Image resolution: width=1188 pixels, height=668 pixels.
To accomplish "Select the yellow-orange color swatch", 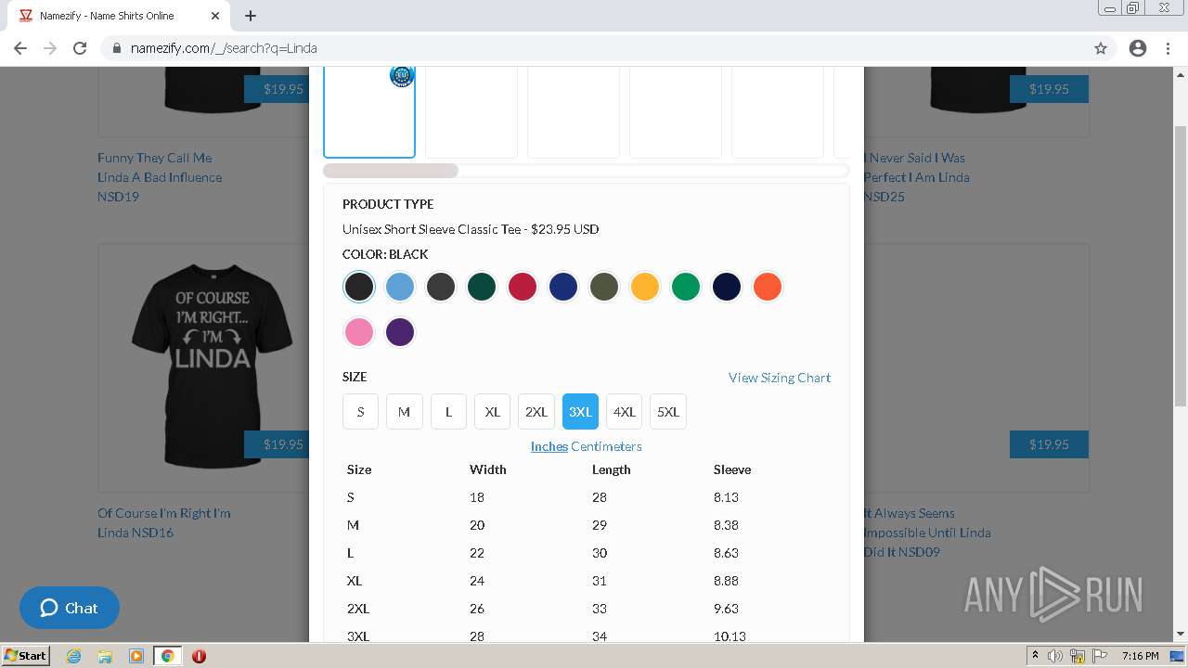I will tap(645, 287).
